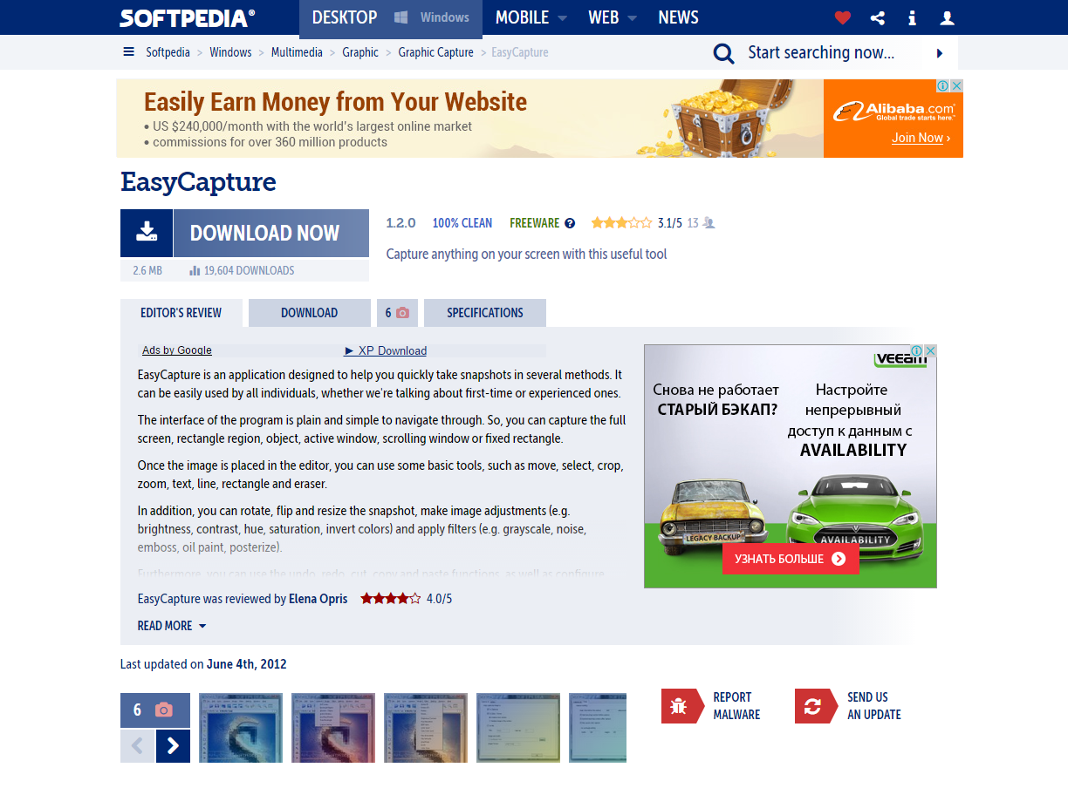Click the Alibaba ad AdChoices info icon
Viewport: 1068px width, 788px height.
943,85
